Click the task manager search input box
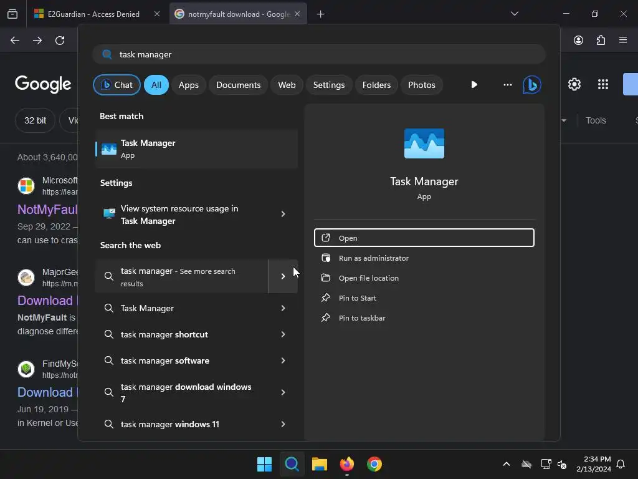This screenshot has height=479, width=638. coord(319,54)
